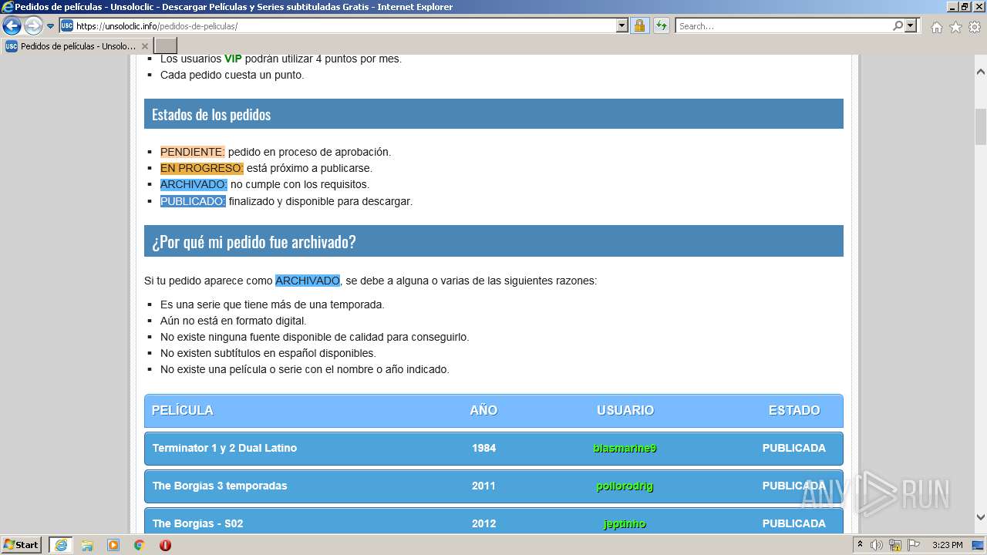The width and height of the screenshot is (987, 555).
Task: Open the Chrome taskbar icon
Action: click(x=140, y=545)
